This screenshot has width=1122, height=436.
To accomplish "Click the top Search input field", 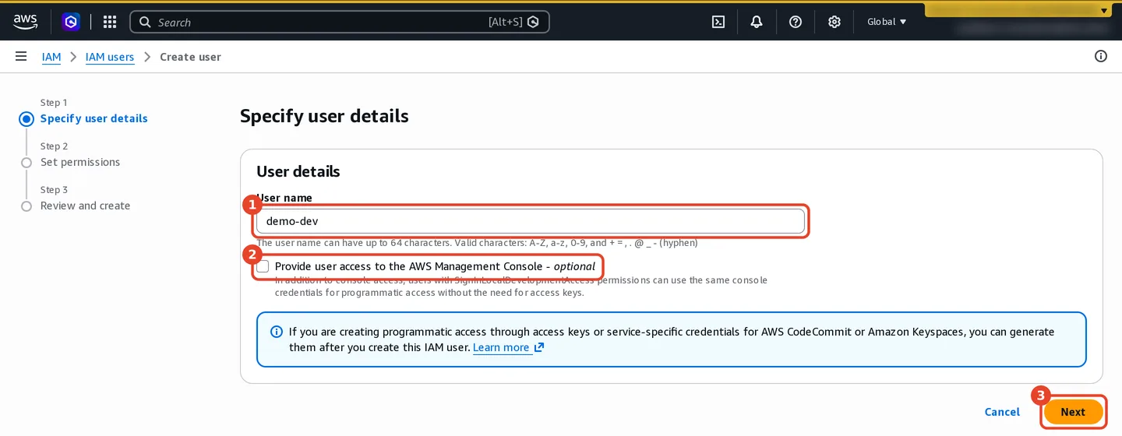I will tap(340, 22).
